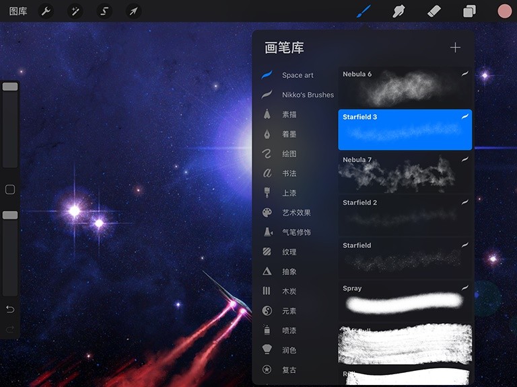517x387 pixels.
Task: Open the Adjustments magic wand menu
Action: pyautogui.click(x=75, y=11)
